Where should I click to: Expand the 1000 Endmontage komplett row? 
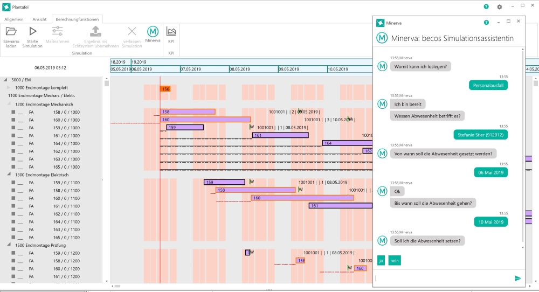point(9,87)
